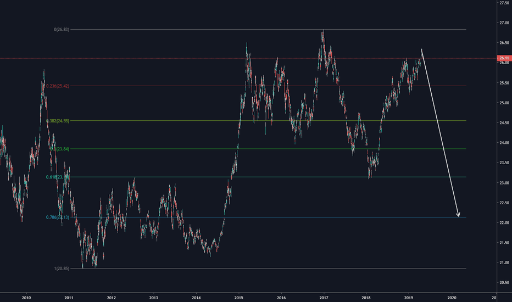Click the 22.50 price scale label

[504, 203]
